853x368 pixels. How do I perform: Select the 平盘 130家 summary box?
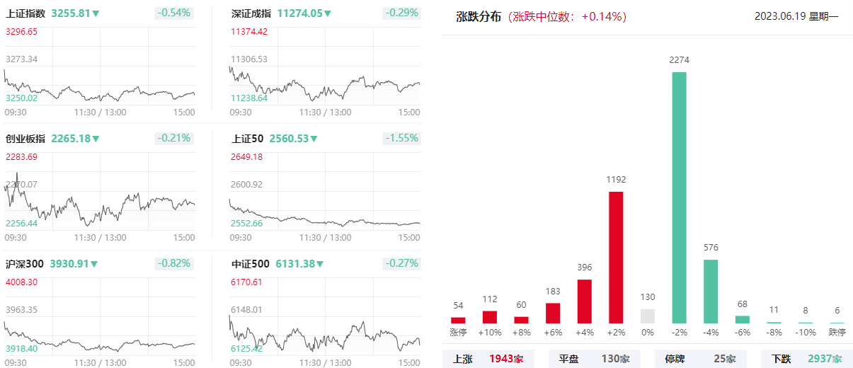[595, 359]
